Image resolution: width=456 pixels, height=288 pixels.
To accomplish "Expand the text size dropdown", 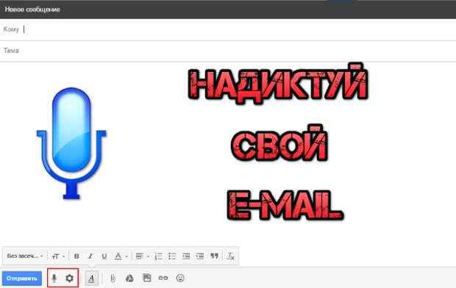I will (x=58, y=256).
